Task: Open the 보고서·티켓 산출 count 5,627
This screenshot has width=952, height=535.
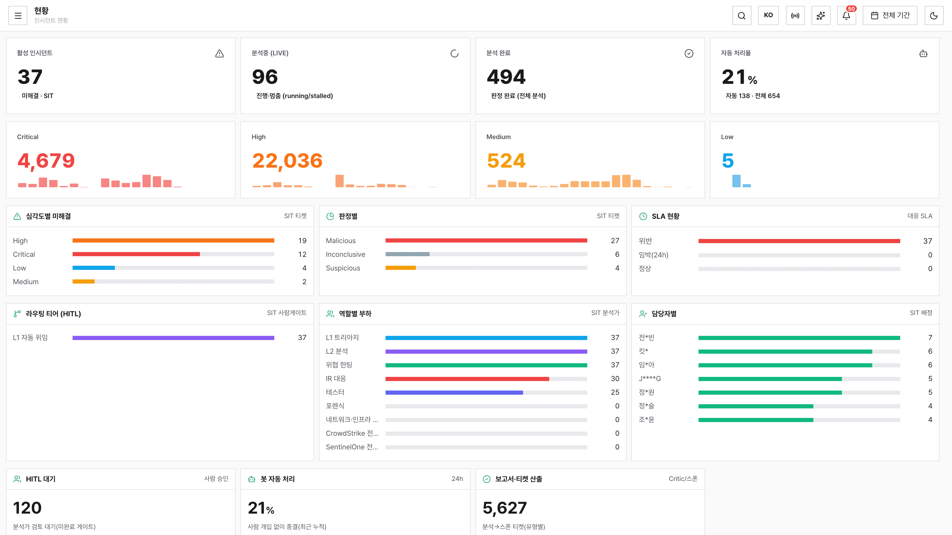Action: 505,508
